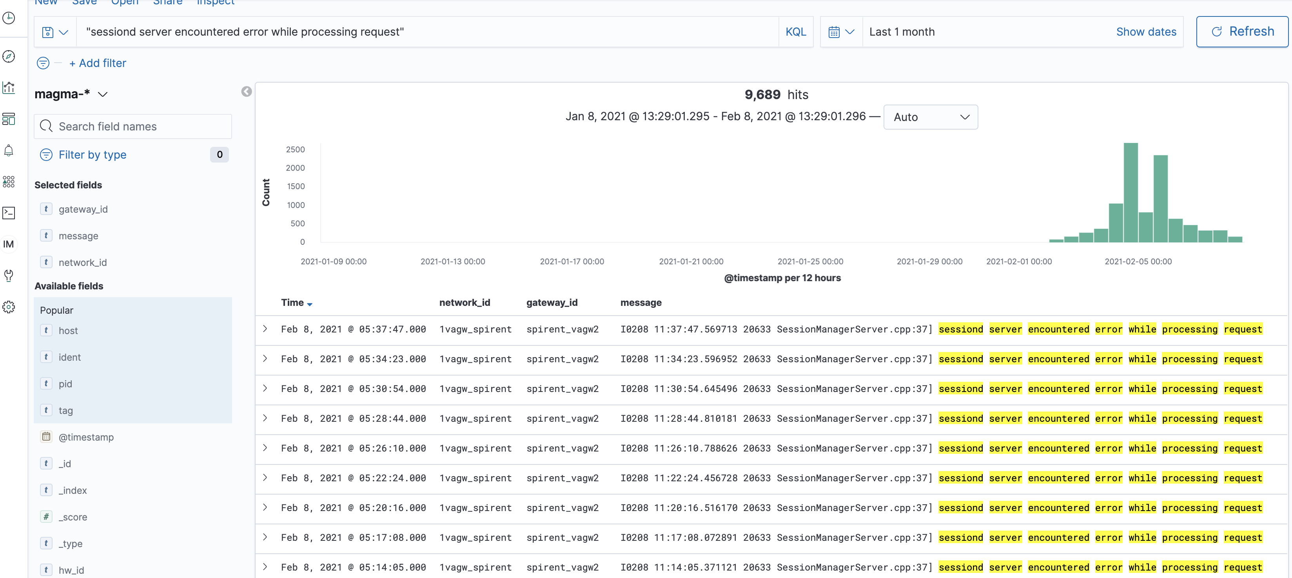Expand the 05:37:47.000 log row
Viewport: 1292px width, 578px height.
pos(265,329)
